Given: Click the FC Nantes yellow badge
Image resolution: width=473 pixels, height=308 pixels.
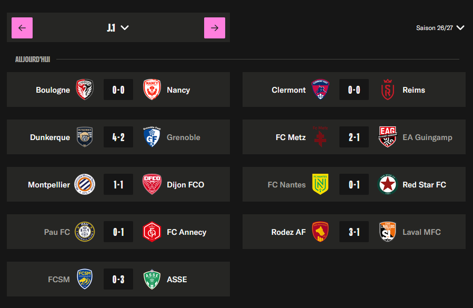Looking at the screenshot, I should 320,184.
